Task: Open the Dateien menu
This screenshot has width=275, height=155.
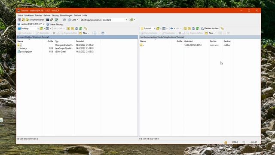Action: 39,15
